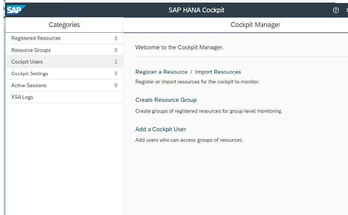
Task: Click the Register a Resource link
Action: point(161,72)
